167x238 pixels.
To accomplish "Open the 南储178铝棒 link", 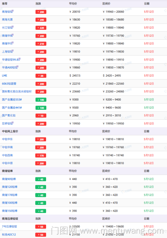I will (x=10, y=195).
